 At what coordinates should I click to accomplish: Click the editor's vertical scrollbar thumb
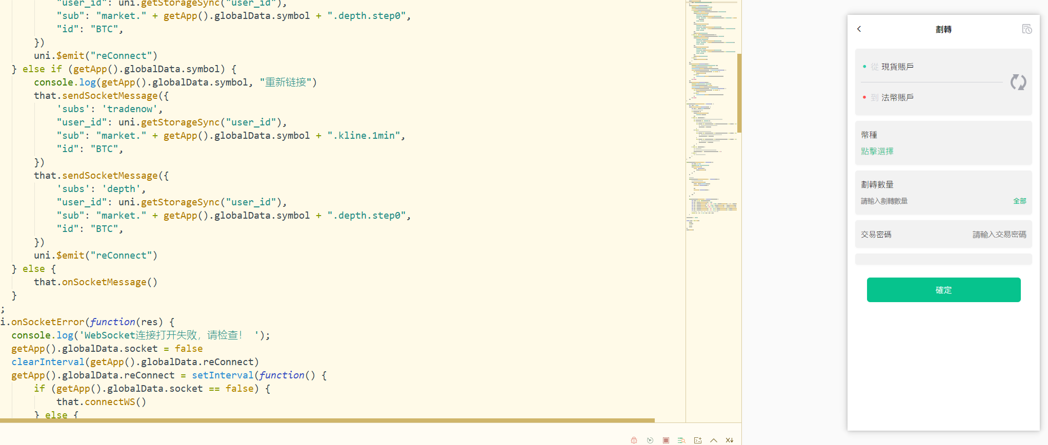coord(739,92)
